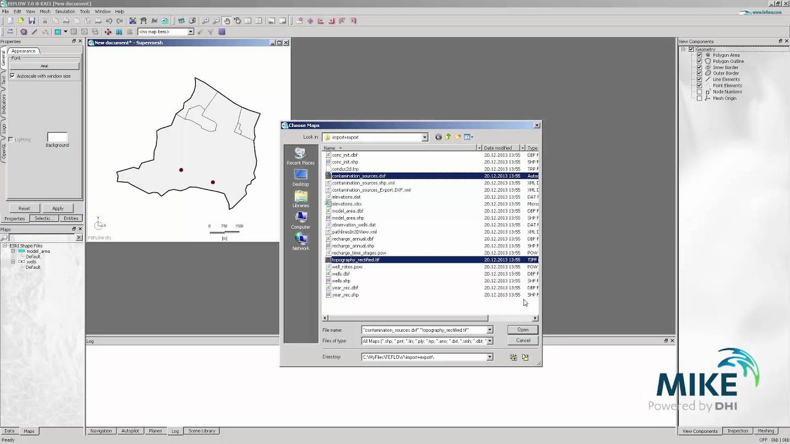Click the Cancel button in Choose Maps
The width and height of the screenshot is (790, 444).
(523, 340)
